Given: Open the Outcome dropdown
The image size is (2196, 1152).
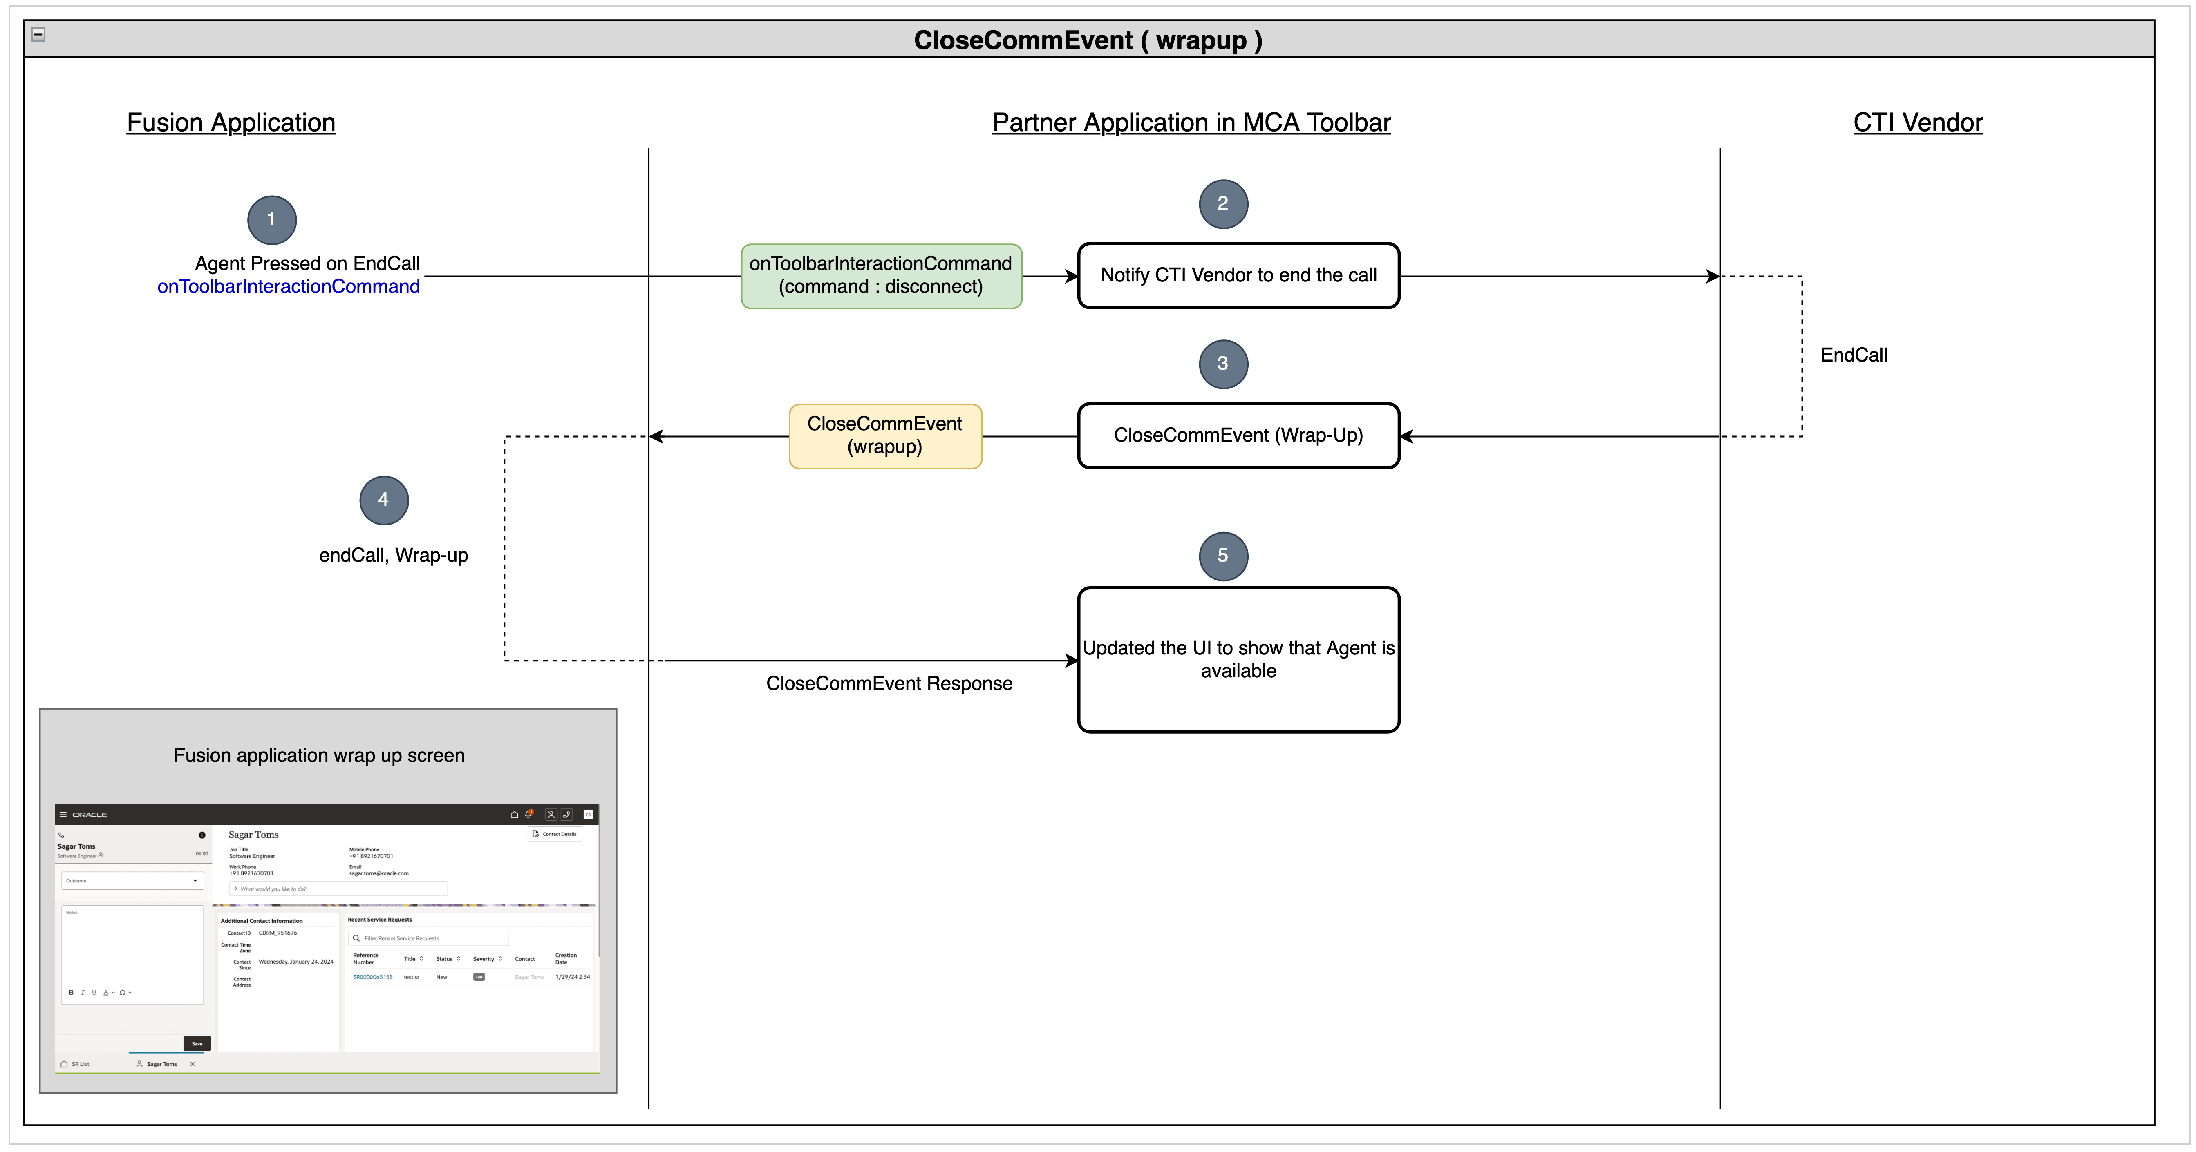Looking at the screenshot, I should click(132, 880).
